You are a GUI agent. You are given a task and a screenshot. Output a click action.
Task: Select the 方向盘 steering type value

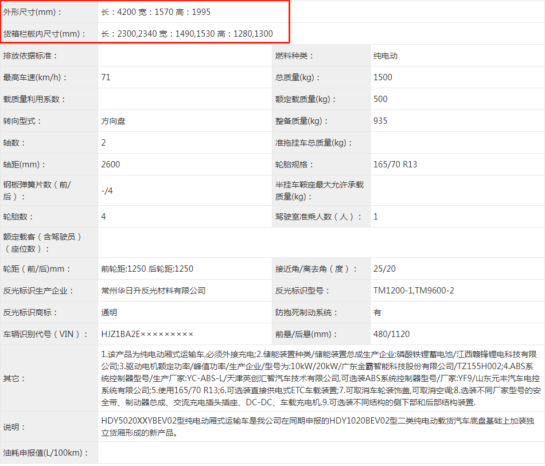pyautogui.click(x=112, y=121)
